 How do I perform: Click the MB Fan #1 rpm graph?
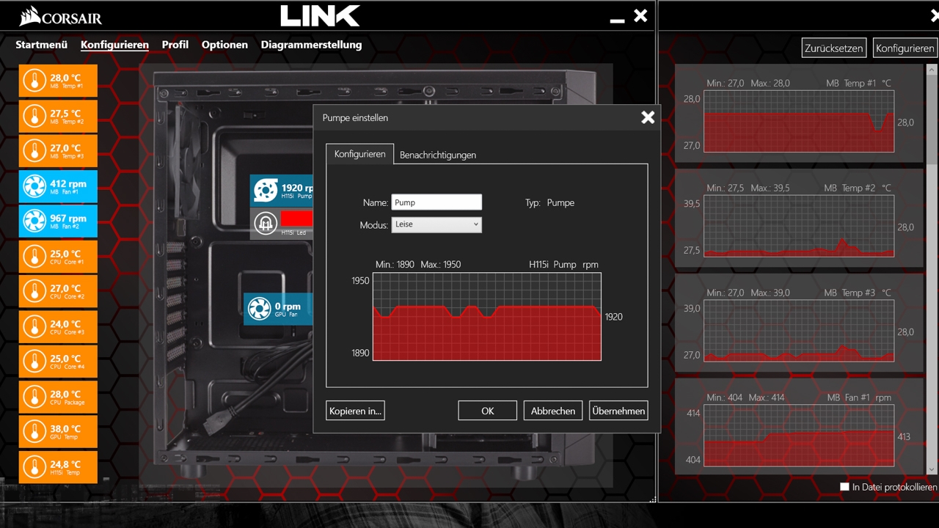[x=799, y=436]
